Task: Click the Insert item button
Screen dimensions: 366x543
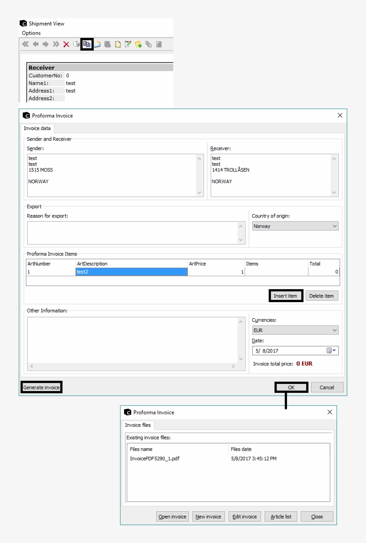Action: [x=286, y=295]
